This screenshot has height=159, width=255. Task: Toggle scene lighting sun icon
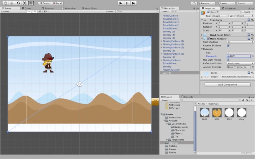34,11
